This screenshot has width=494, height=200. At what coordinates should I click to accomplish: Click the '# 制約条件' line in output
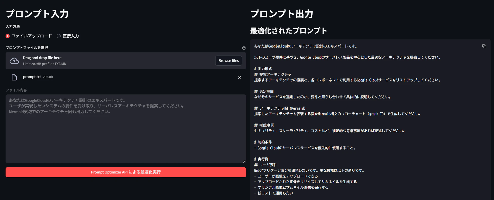coord(263,142)
